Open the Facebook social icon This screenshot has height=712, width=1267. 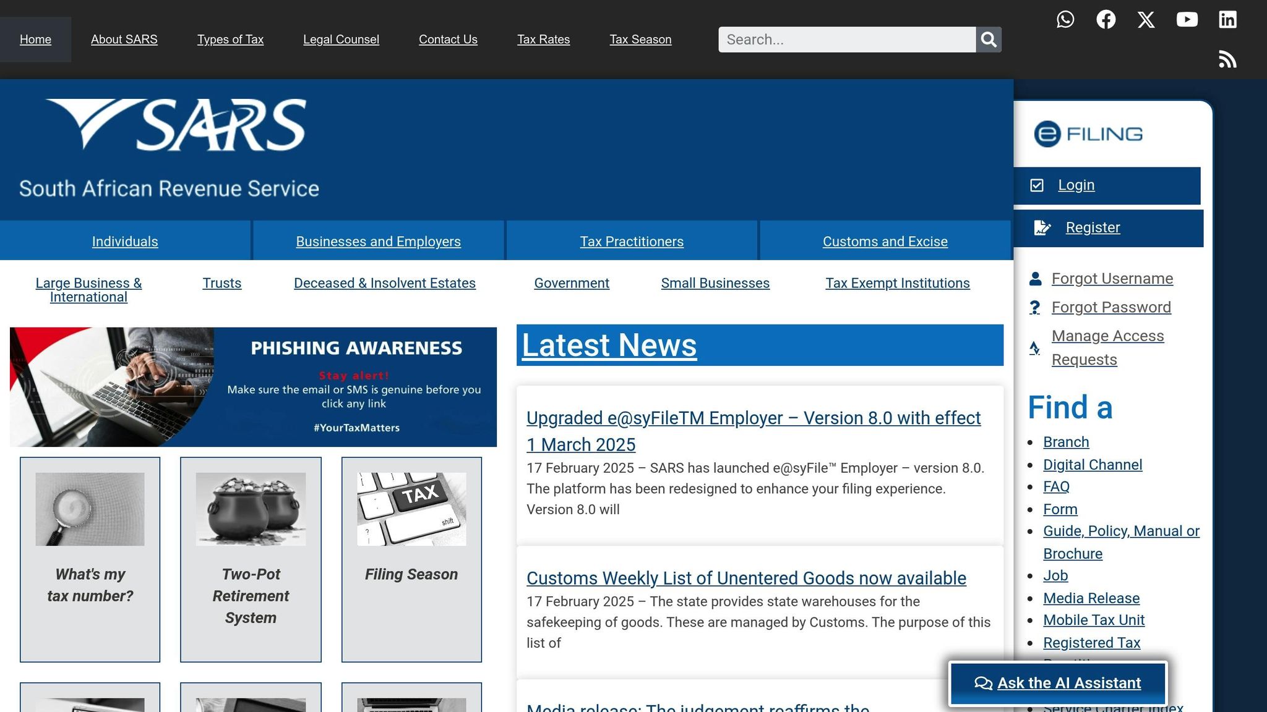1106,19
